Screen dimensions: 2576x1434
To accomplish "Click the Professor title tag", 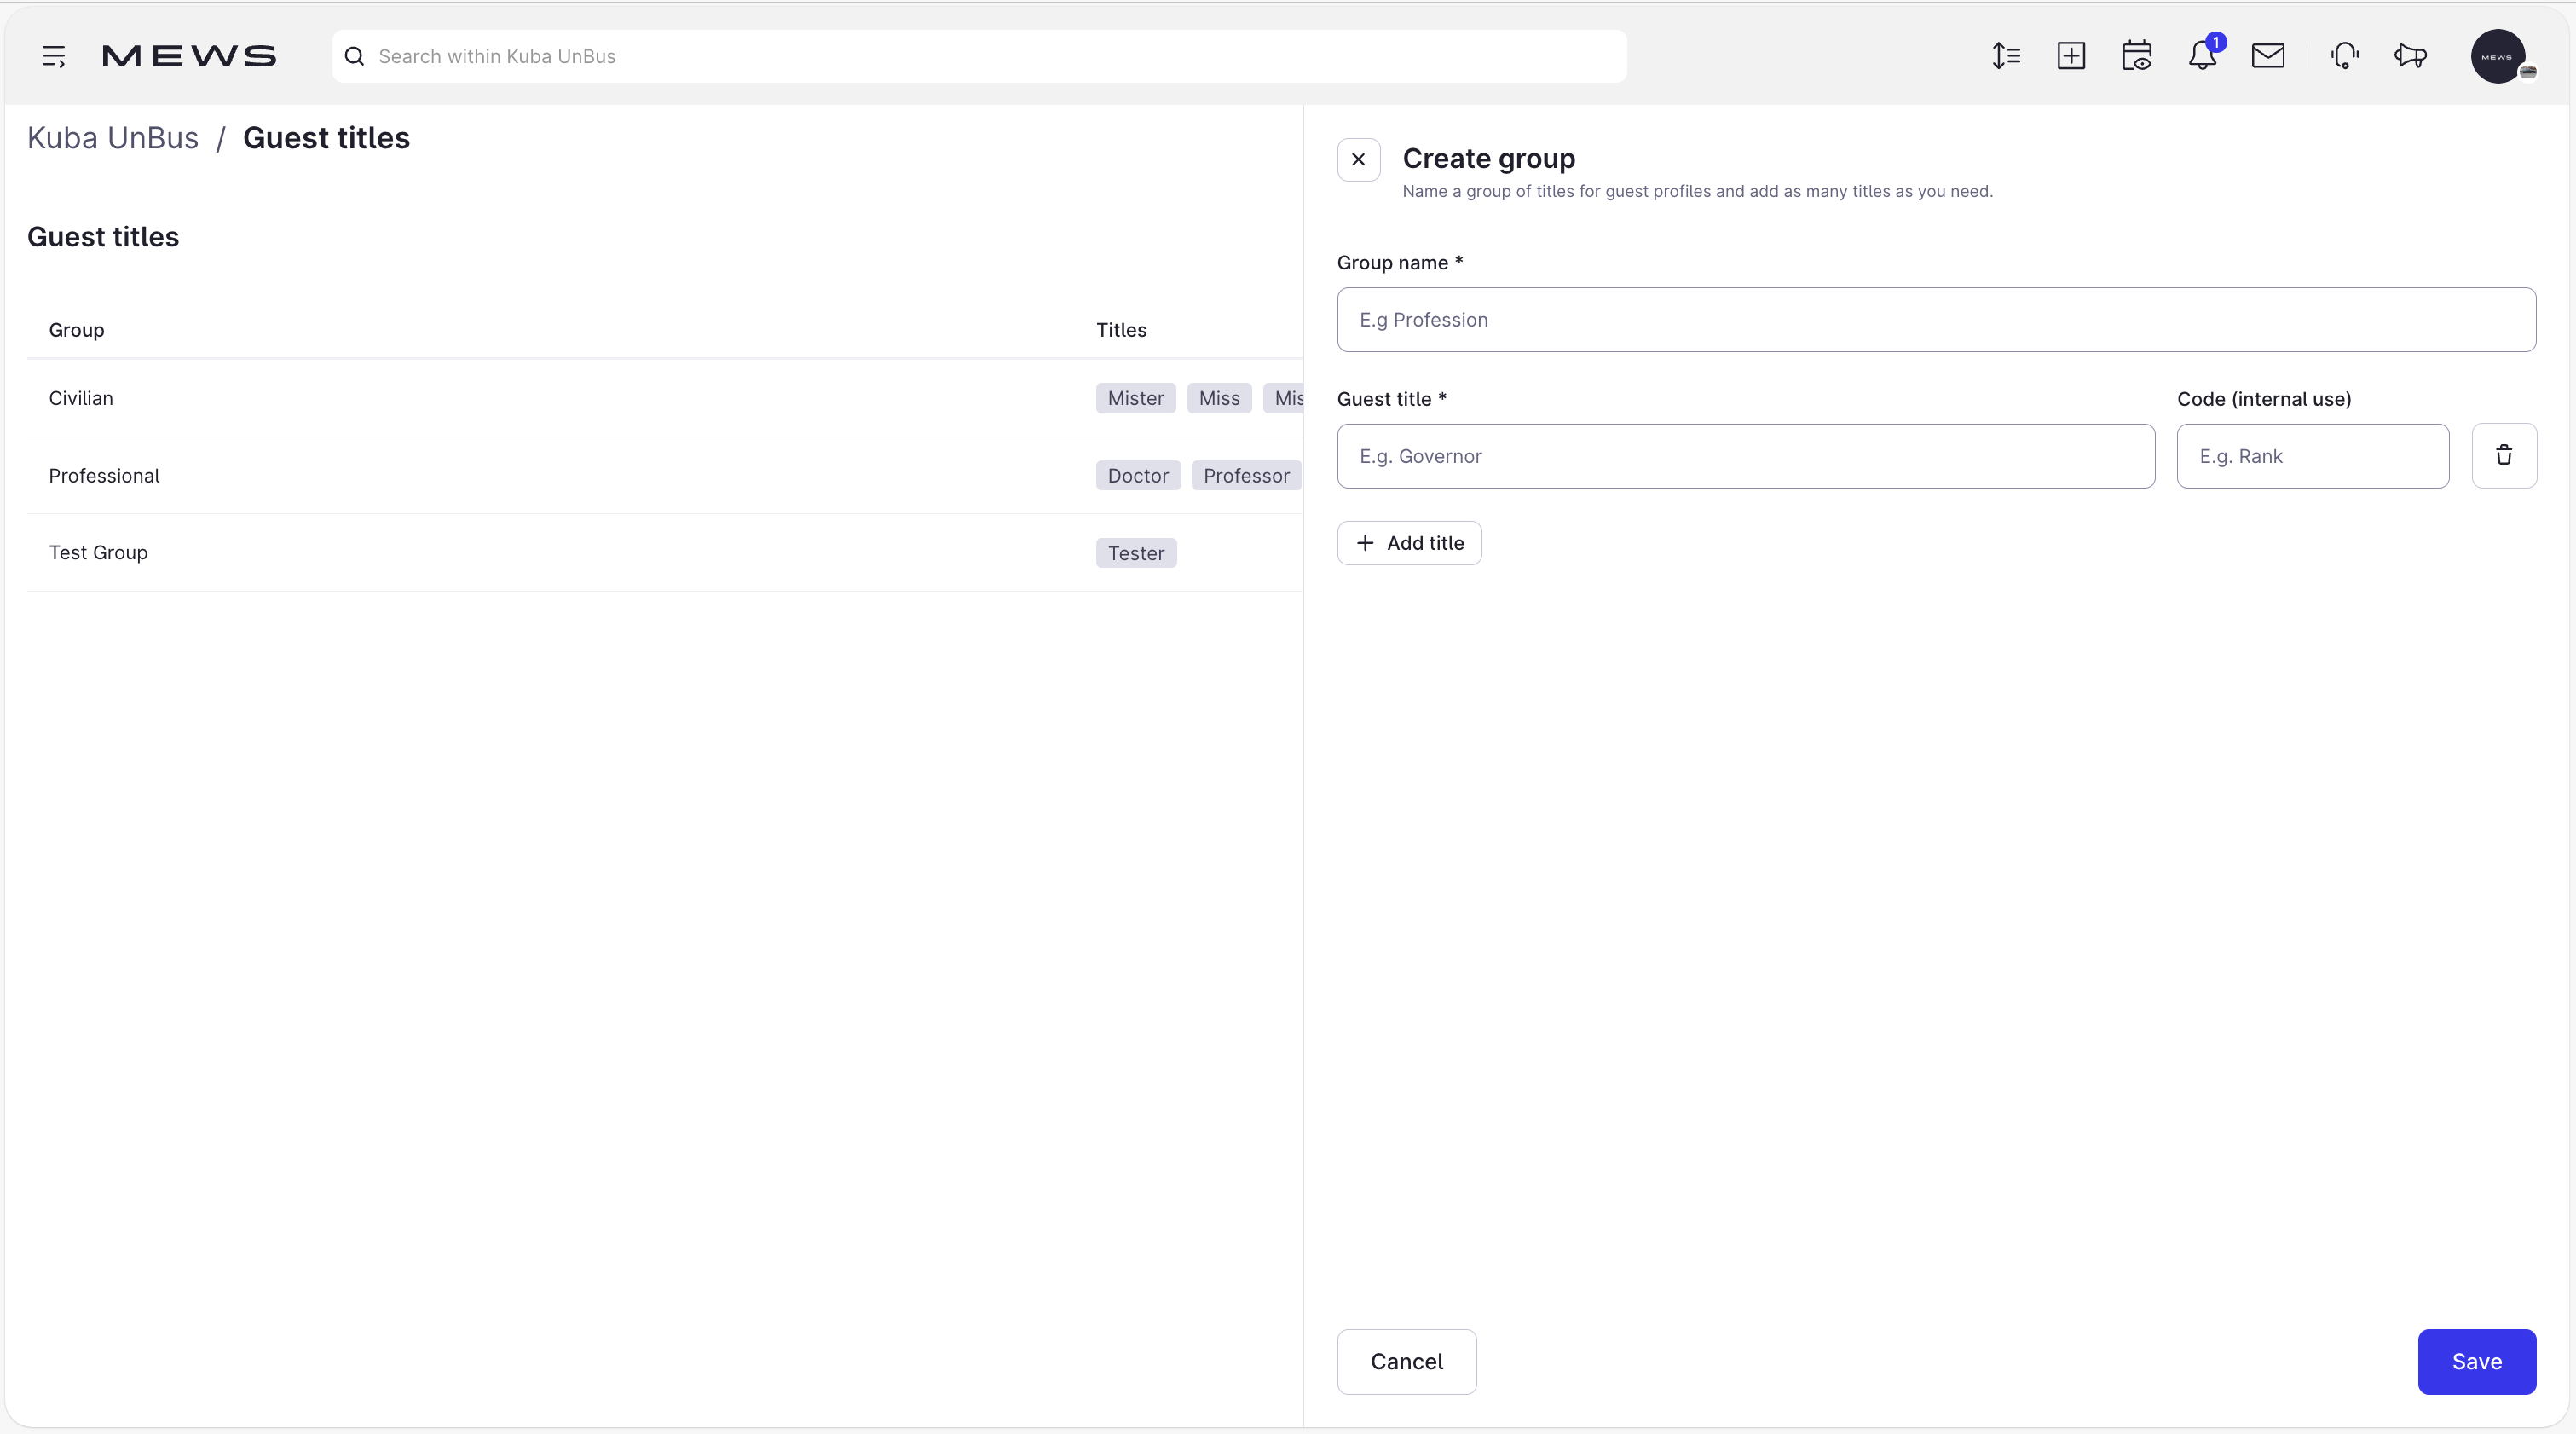I will [1246, 475].
